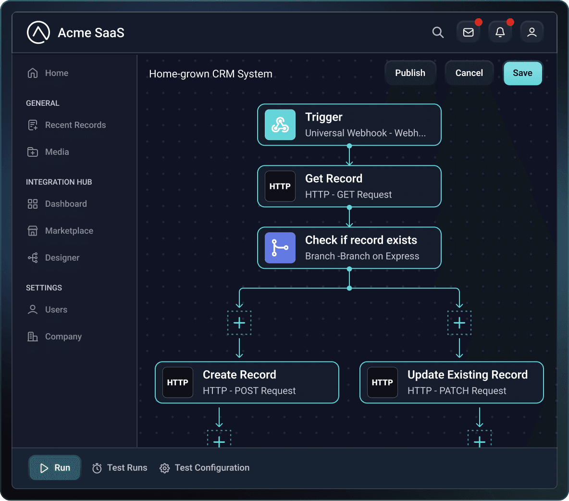This screenshot has width=569, height=501.
Task: Click 'HTTP - GET Request' text
Action: click(x=348, y=195)
